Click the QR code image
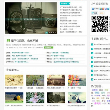This screenshot has height=110, width=110. (x=100, y=24)
